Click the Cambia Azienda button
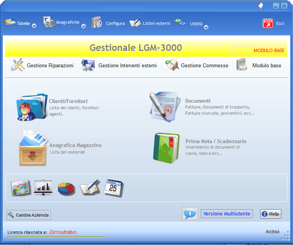Screen dimensions: 293x245 coord(29,215)
